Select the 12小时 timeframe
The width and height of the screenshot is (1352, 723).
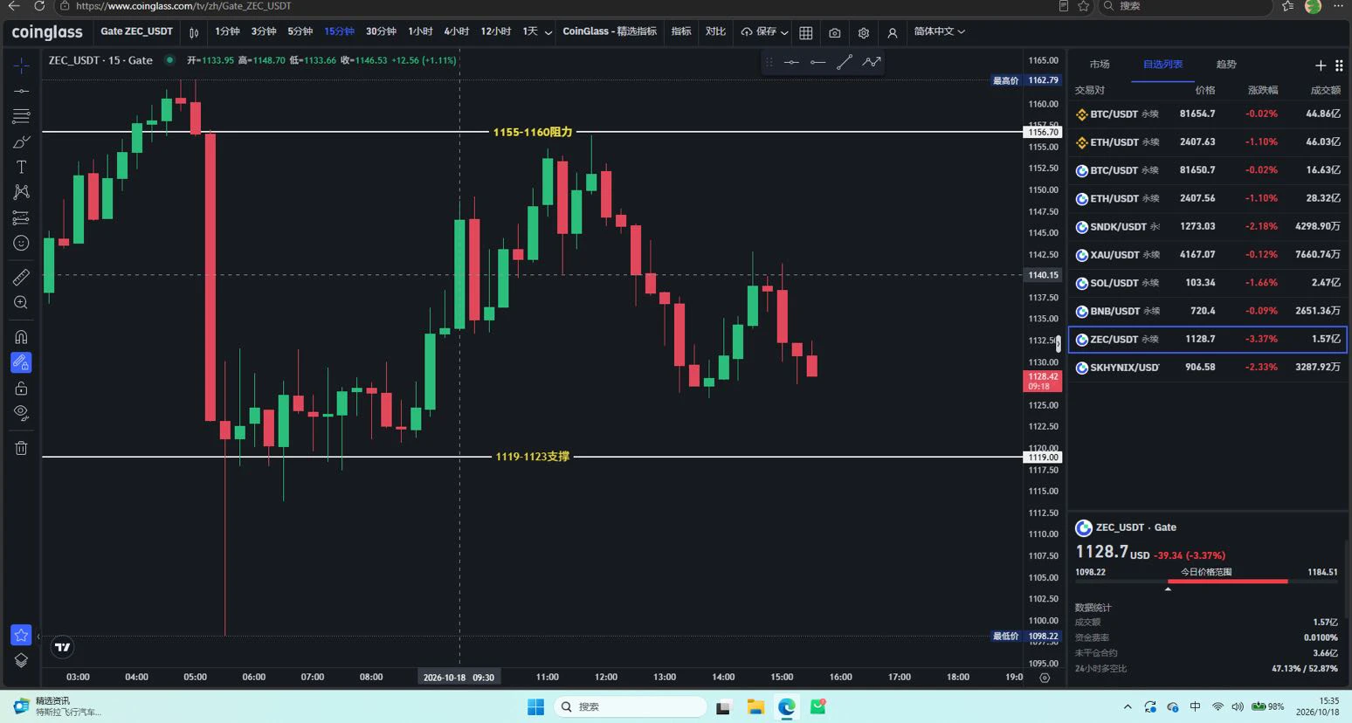[496, 31]
